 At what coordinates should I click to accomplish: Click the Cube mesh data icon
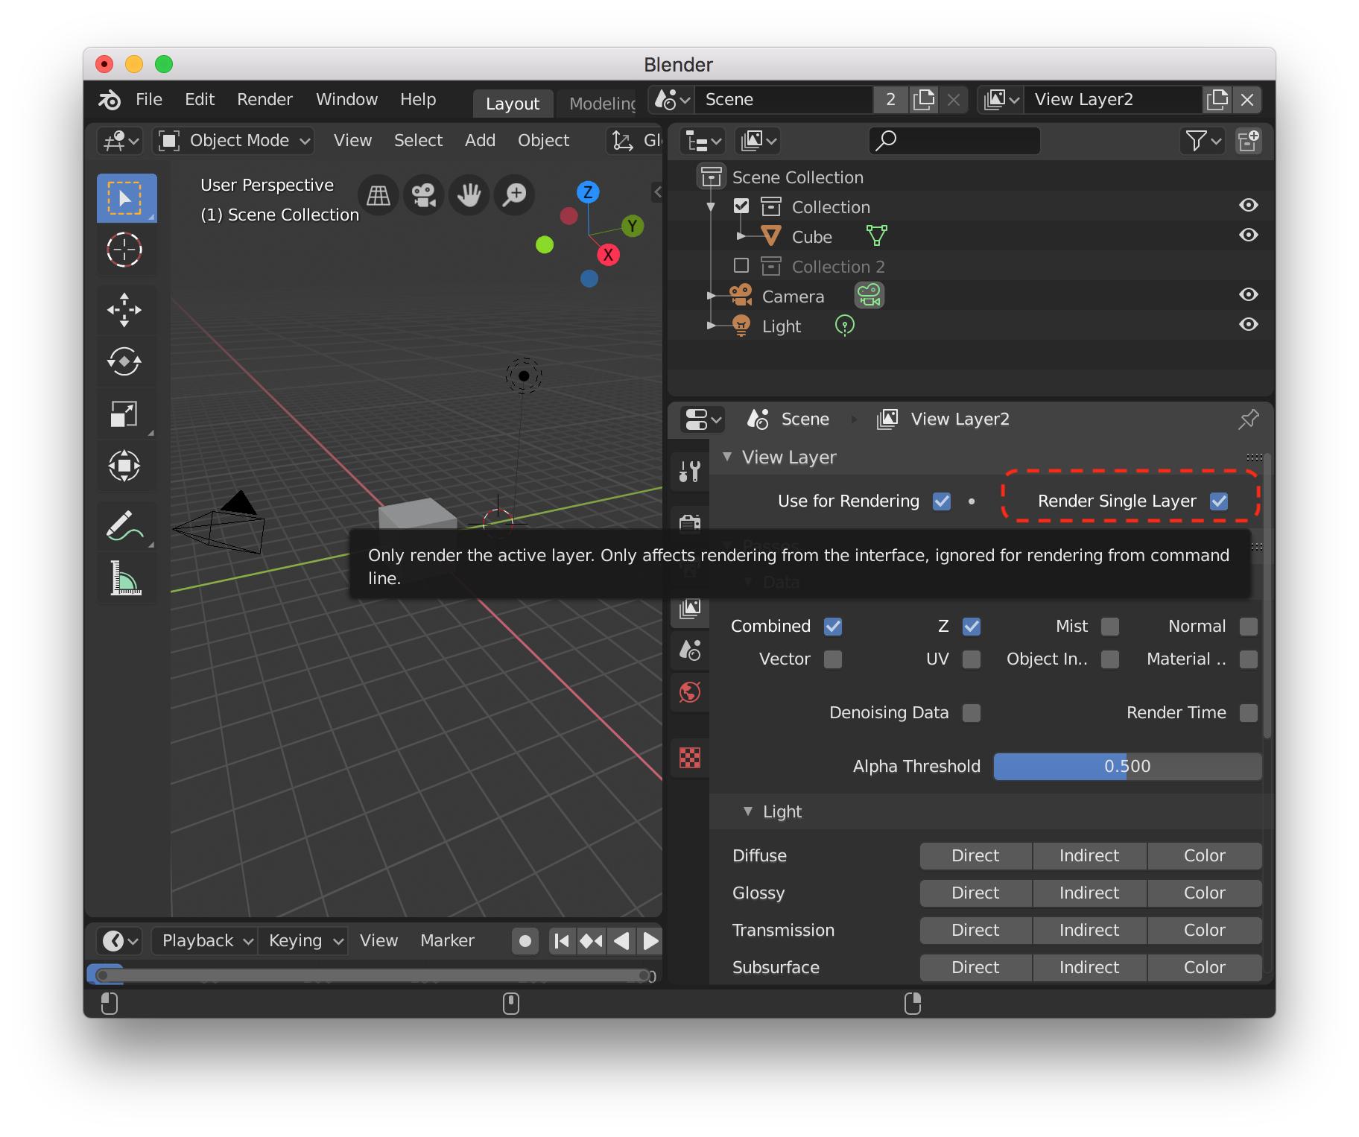point(877,236)
